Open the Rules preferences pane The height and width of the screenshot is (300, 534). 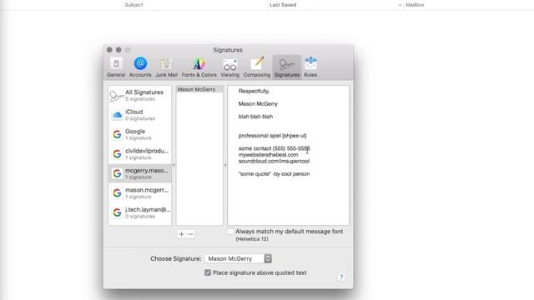310,67
